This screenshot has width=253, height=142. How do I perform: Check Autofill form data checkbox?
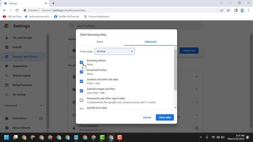[81, 109]
